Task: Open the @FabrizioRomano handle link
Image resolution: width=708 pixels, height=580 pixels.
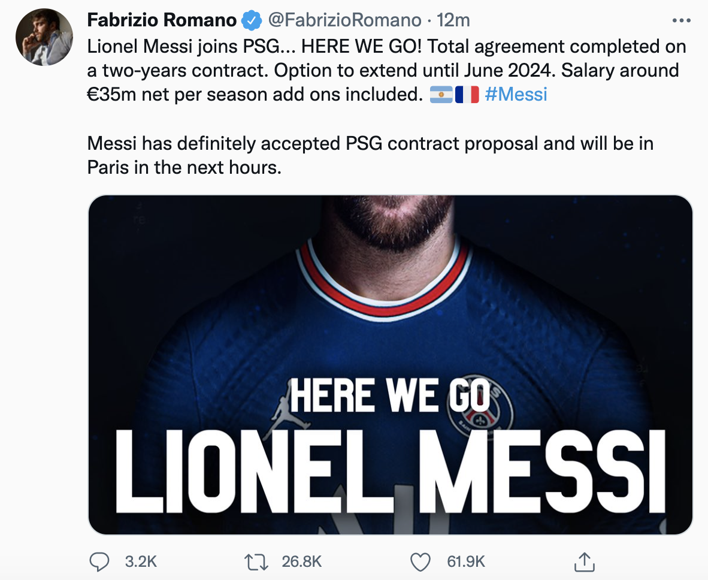Action: click(x=344, y=20)
